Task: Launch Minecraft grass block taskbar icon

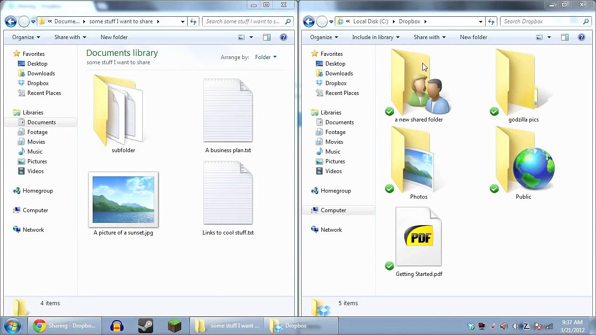Action: [x=175, y=326]
